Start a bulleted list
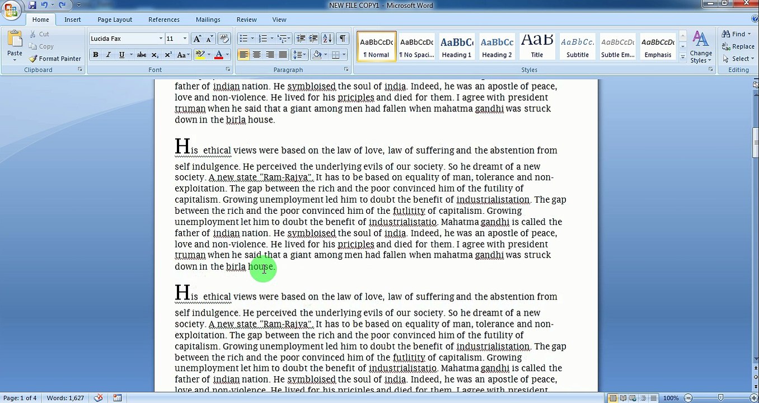This screenshot has width=759, height=403. (x=243, y=39)
